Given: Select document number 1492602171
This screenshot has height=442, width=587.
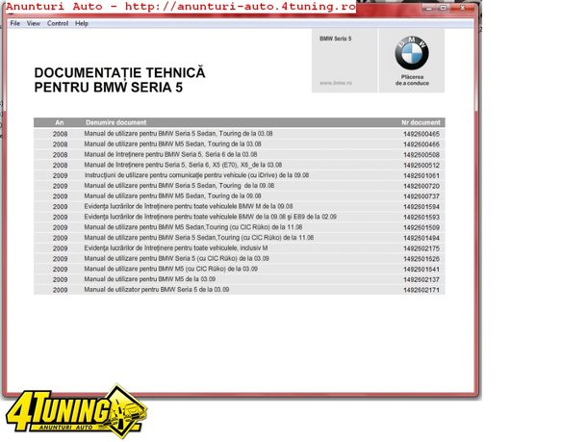Looking at the screenshot, I should tap(421, 290).
